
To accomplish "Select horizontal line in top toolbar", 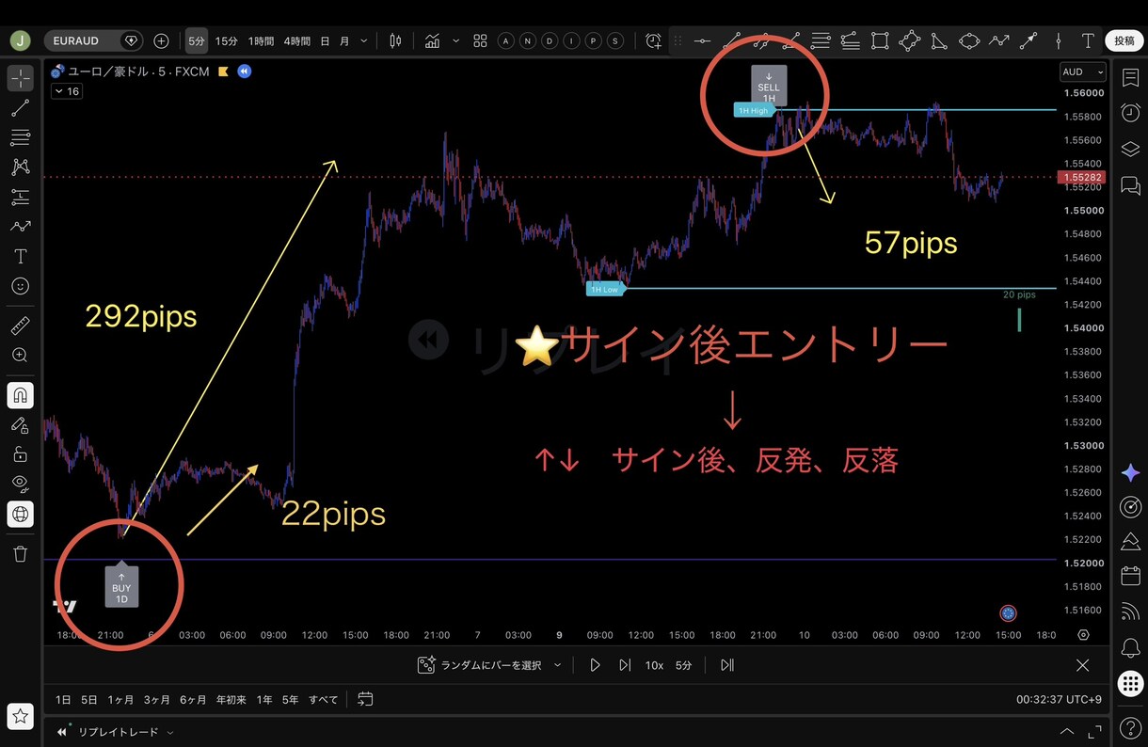I will (702, 40).
